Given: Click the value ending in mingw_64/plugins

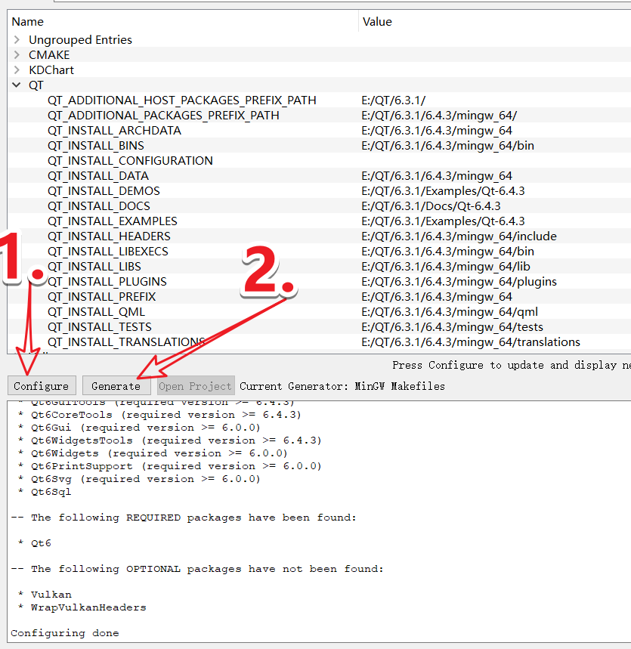Looking at the screenshot, I should tap(459, 282).
